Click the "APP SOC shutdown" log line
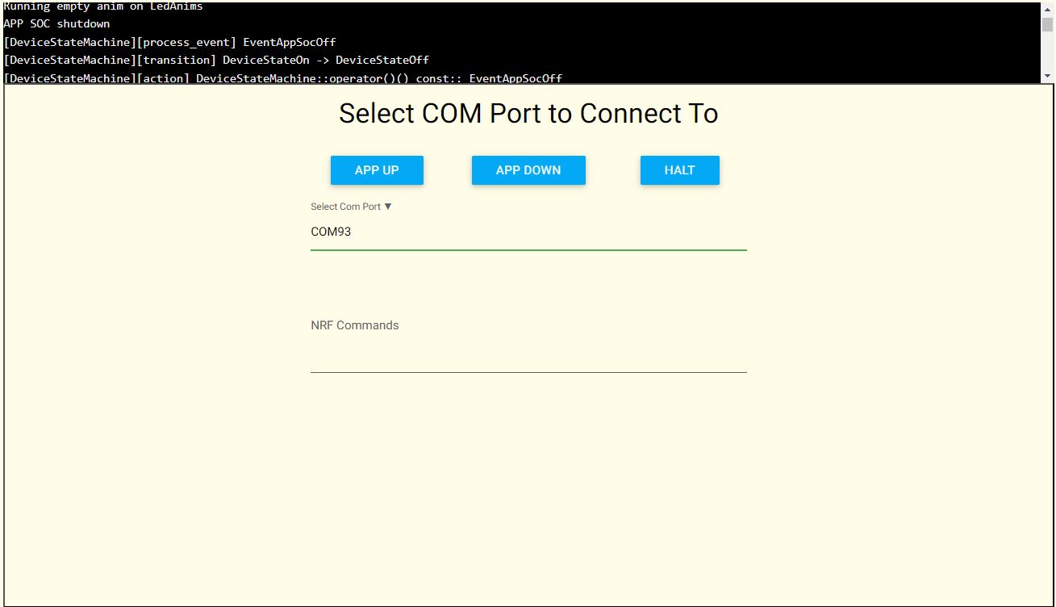This screenshot has width=1056, height=607. tap(56, 24)
